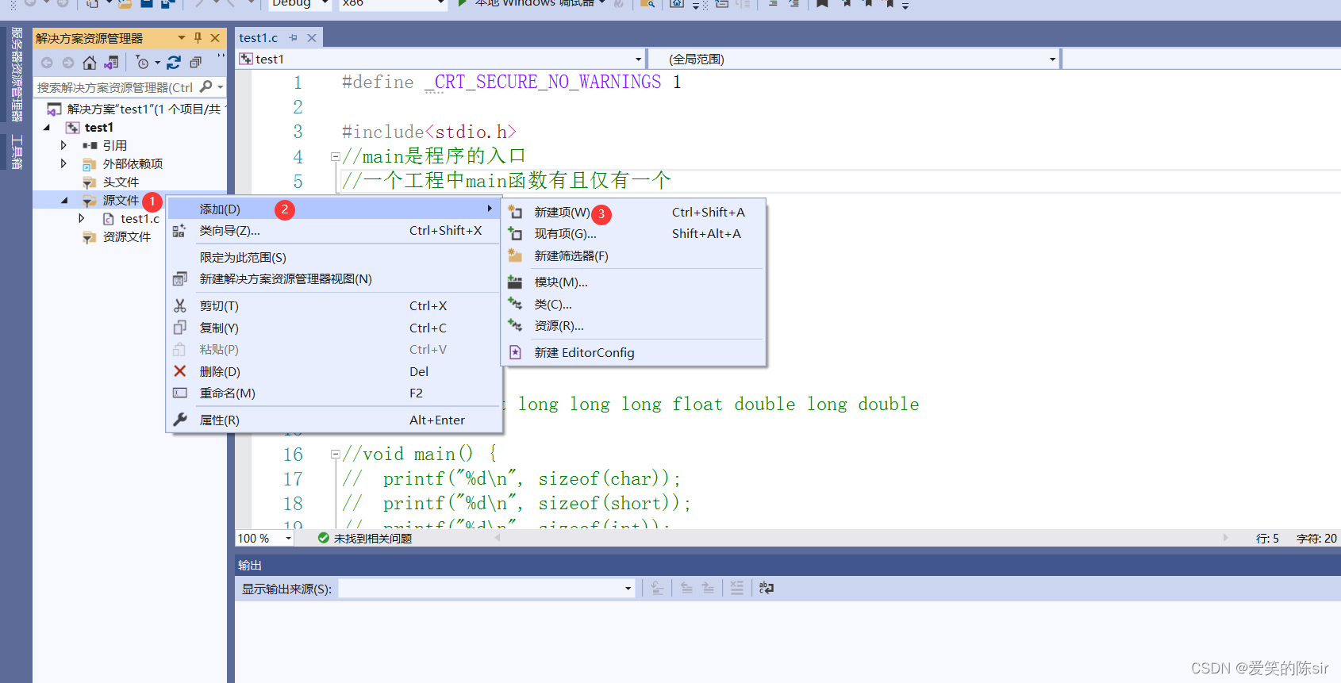This screenshot has height=683, width=1341.
Task: Expand the 外部依赖项 tree node arrow
Action: point(63,163)
